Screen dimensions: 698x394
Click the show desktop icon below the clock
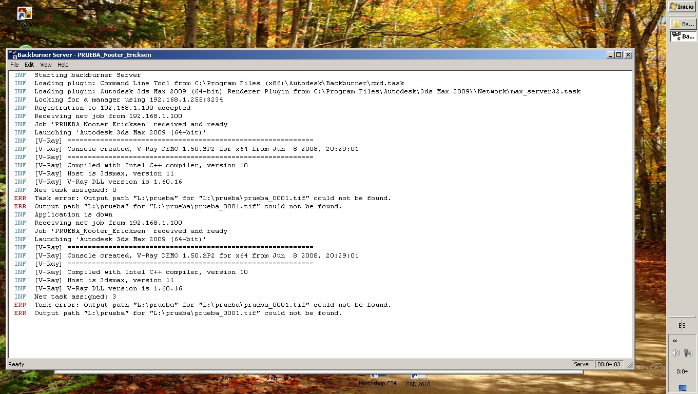point(682,388)
